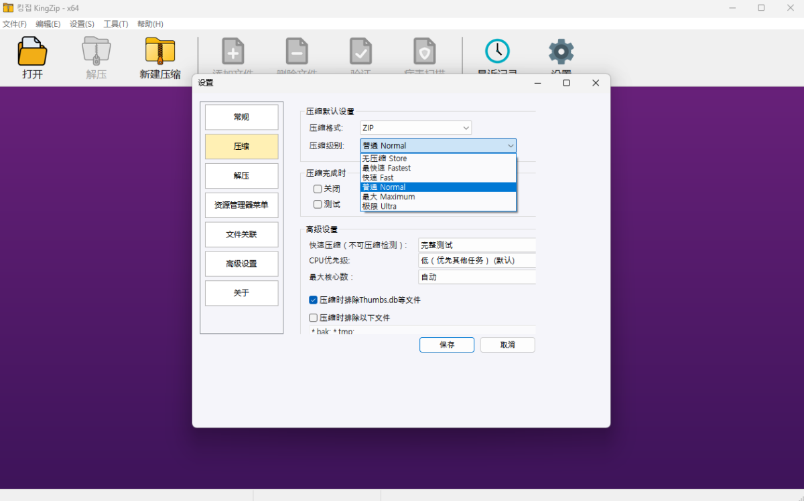Click the verify checkmark document icon
The image size is (804, 501).
pyautogui.click(x=360, y=52)
